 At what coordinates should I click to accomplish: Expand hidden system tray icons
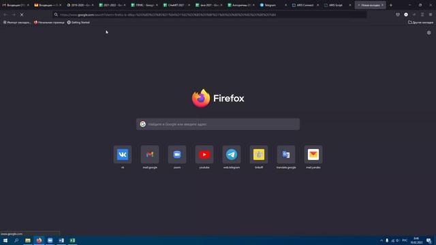click(381, 240)
